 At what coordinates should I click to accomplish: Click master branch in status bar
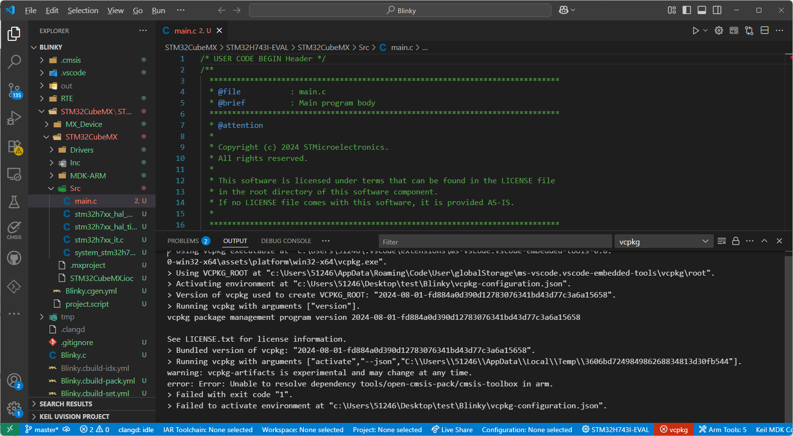42,430
